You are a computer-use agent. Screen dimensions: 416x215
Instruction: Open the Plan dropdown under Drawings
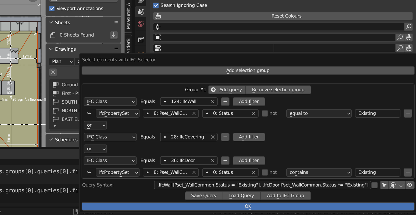click(61, 61)
